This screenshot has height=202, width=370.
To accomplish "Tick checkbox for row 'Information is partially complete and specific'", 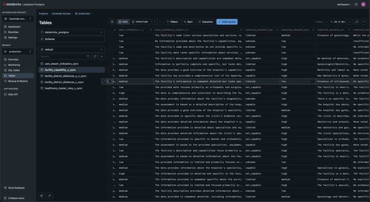I will coord(110,64).
